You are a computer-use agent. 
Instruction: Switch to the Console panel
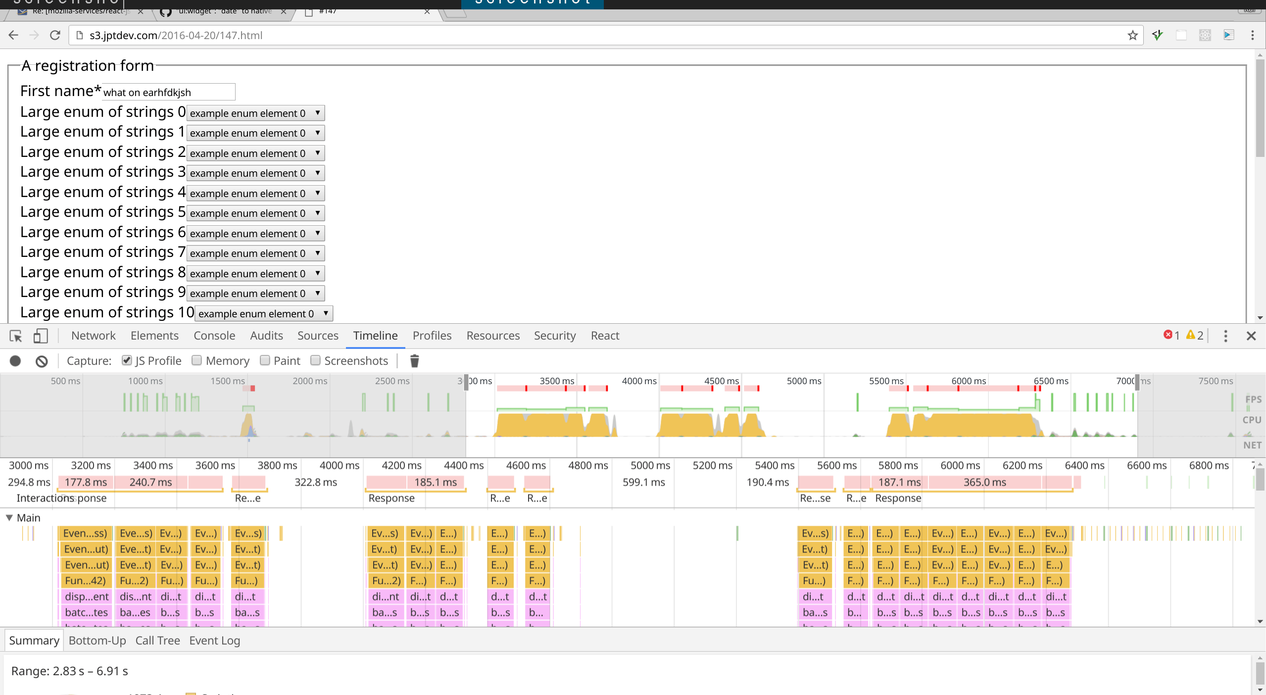tap(214, 336)
